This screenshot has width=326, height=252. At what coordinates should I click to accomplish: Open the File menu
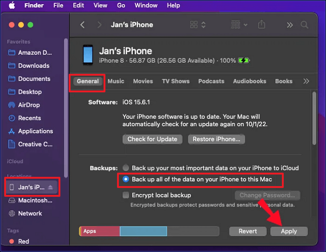[x=58, y=5]
